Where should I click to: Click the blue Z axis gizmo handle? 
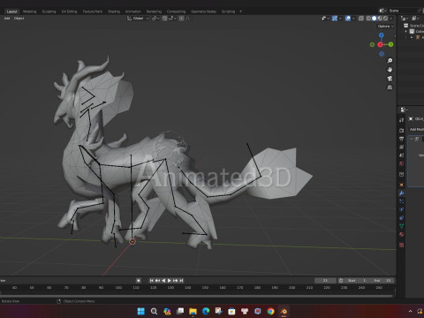[382, 35]
